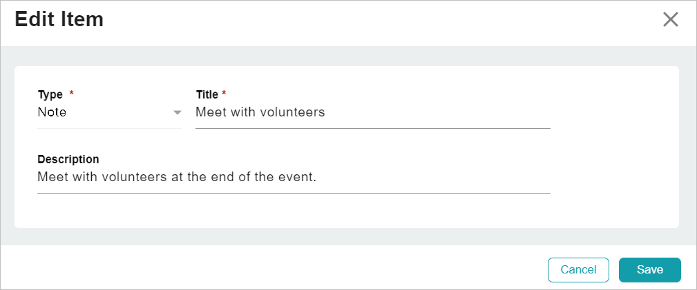The width and height of the screenshot is (697, 290).
Task: Click "Meet" at start of Description
Action: coord(50,177)
